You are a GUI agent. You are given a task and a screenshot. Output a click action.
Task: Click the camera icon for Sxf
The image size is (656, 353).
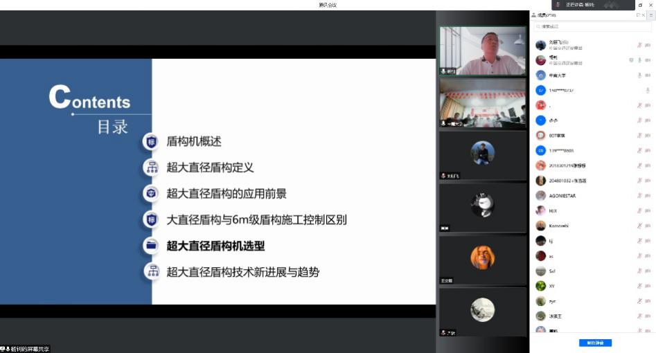point(648,271)
